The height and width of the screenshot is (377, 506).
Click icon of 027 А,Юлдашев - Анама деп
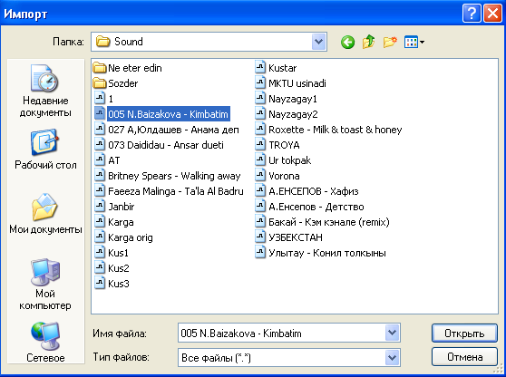(x=100, y=130)
